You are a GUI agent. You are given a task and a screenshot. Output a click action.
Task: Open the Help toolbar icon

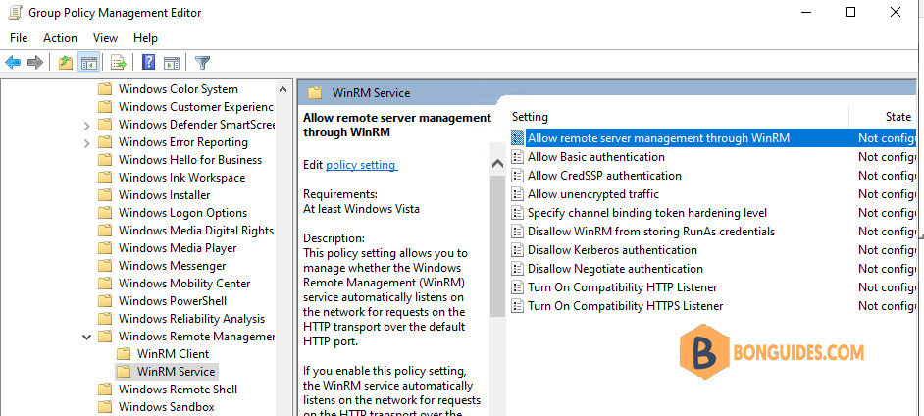point(148,62)
